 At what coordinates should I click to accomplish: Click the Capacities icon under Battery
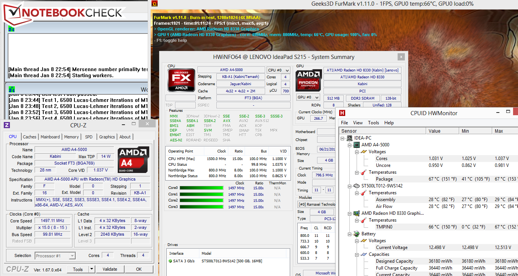coord(364,254)
